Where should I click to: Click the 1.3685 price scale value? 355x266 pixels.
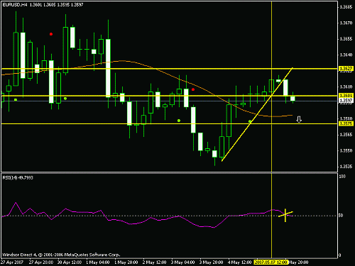[x=346, y=7]
